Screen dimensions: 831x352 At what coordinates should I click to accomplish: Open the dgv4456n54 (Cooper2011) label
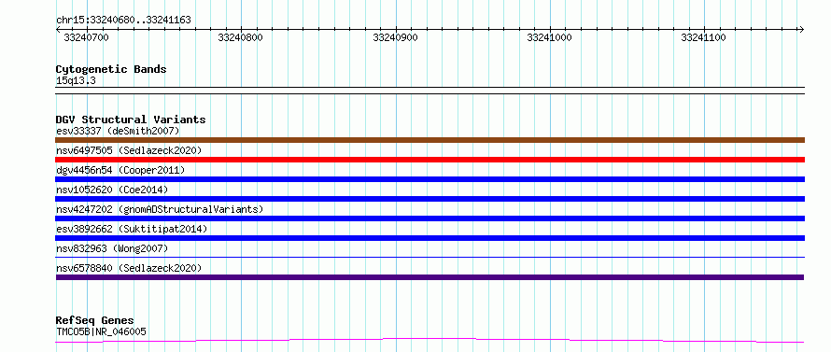pos(120,170)
